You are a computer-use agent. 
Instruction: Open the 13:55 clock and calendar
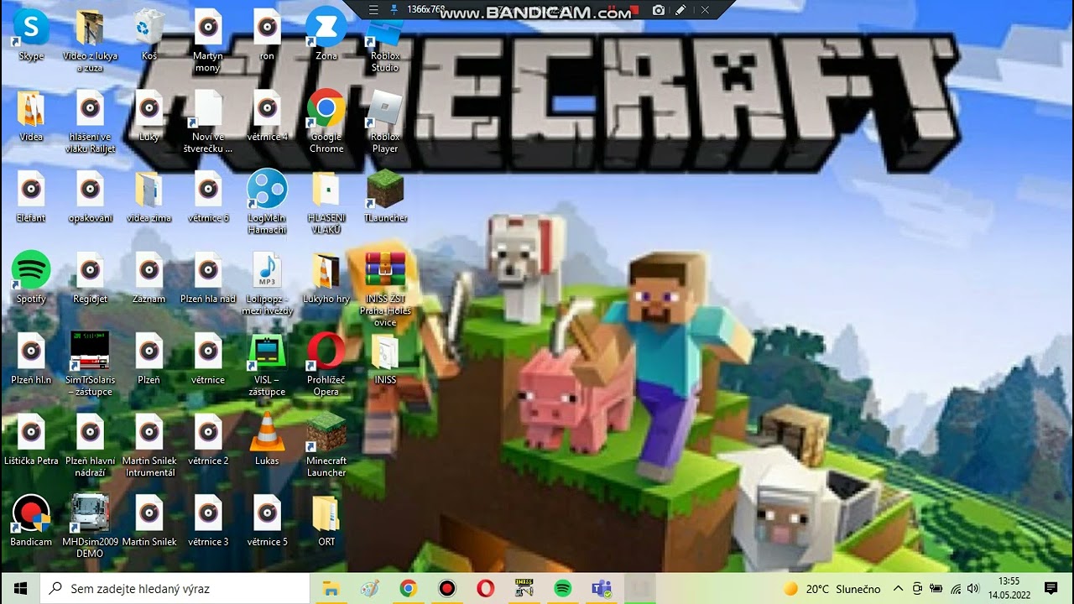pyautogui.click(x=1009, y=588)
